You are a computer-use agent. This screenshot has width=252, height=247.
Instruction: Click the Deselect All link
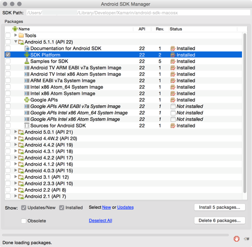coord(100,221)
